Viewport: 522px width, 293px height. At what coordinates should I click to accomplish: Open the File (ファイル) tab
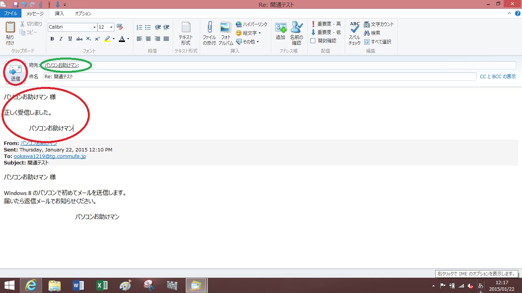[11, 13]
